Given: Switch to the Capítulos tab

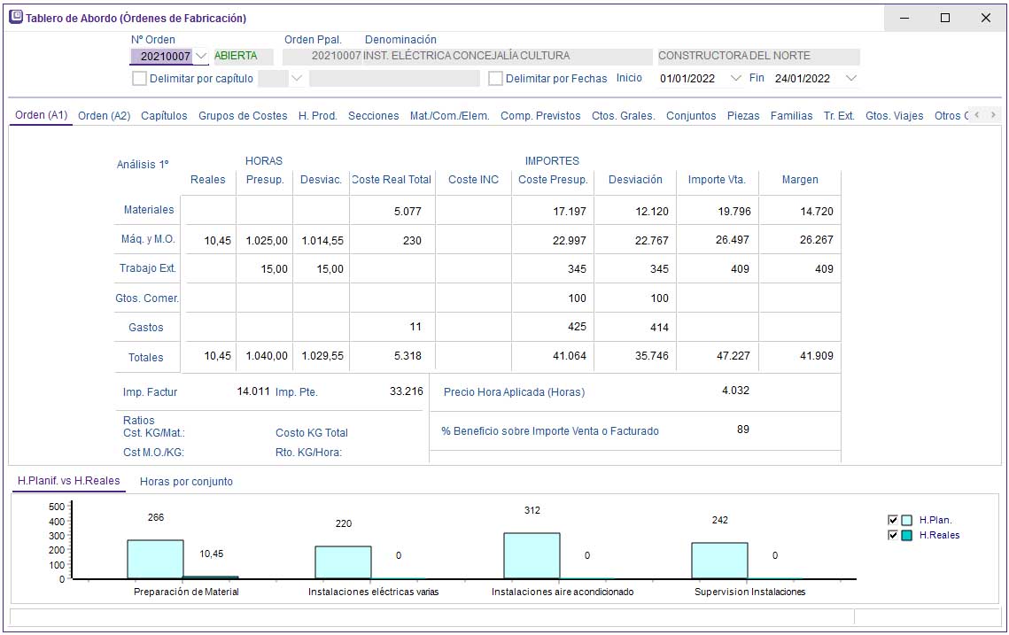Looking at the screenshot, I should point(164,116).
